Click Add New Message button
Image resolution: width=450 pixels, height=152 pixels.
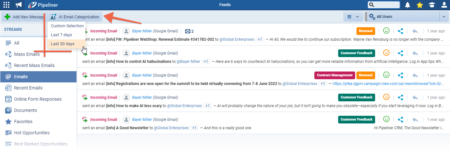[25, 17]
